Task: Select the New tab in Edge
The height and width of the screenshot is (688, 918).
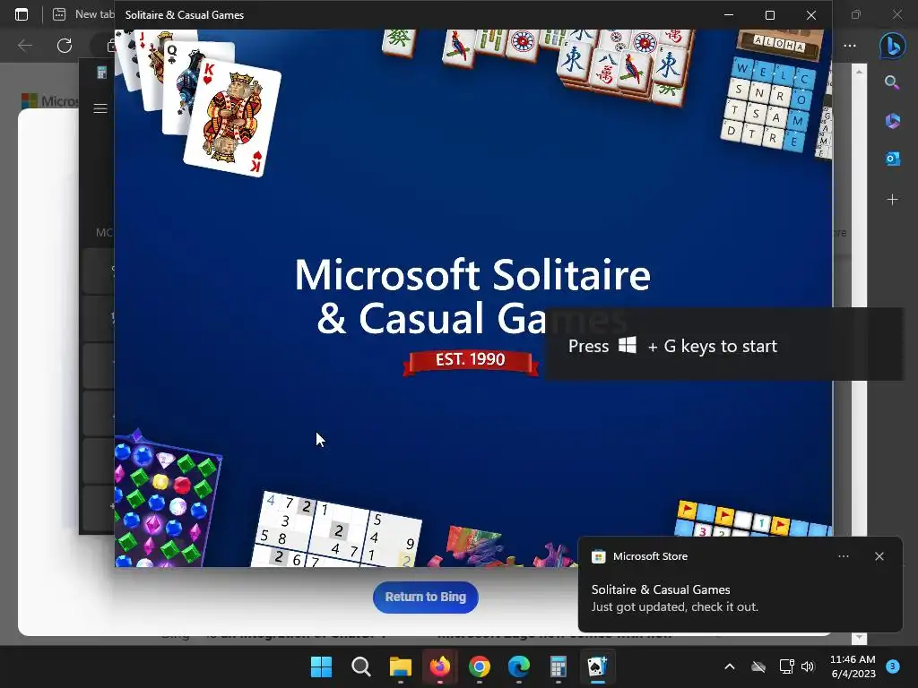Action: click(x=82, y=14)
